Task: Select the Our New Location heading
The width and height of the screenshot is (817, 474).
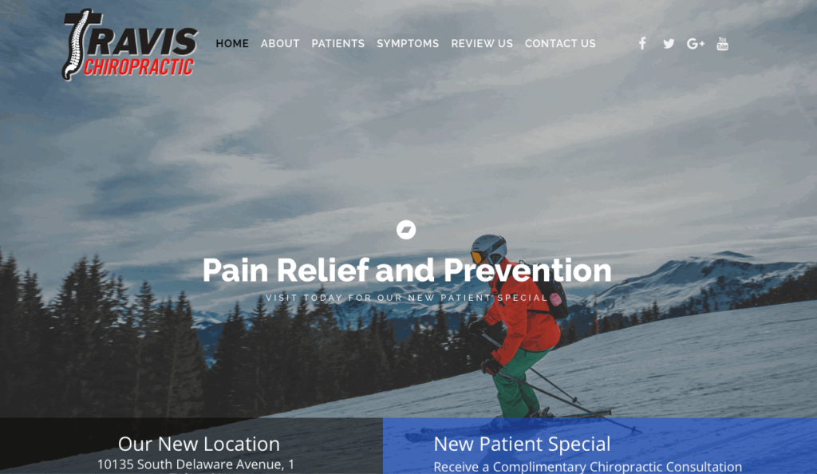Action: 199,444
